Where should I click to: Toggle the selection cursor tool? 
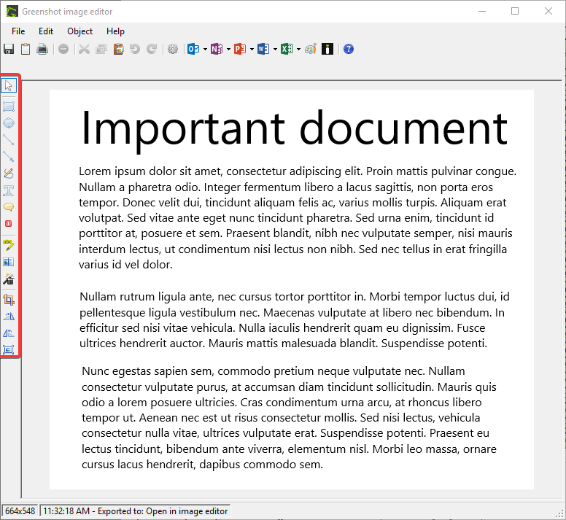coord(9,86)
